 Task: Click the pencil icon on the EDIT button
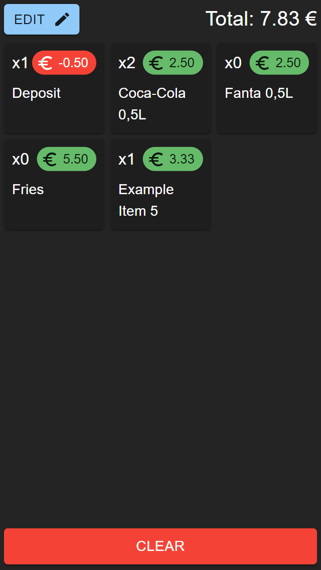click(x=62, y=20)
